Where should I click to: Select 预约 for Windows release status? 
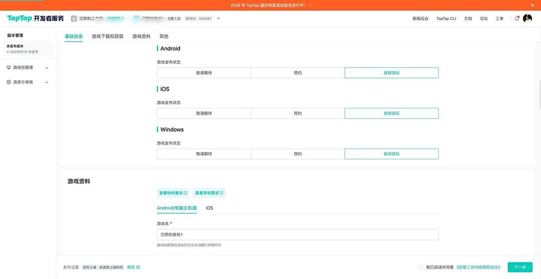pos(298,154)
